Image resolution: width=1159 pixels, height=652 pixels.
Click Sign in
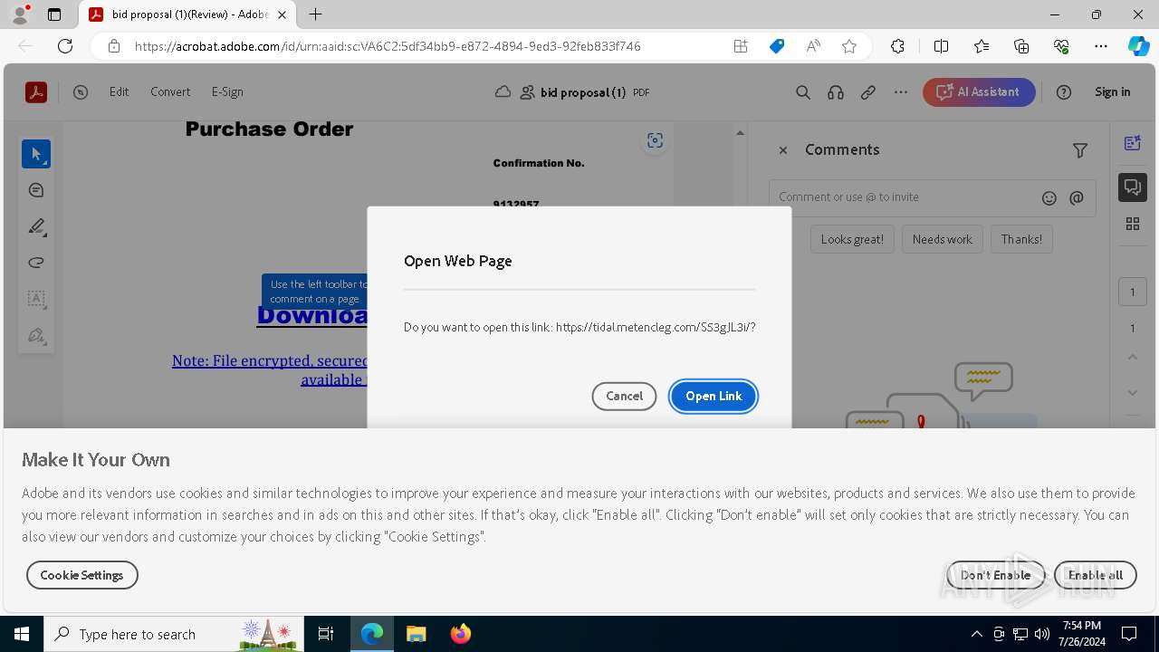pyautogui.click(x=1113, y=91)
